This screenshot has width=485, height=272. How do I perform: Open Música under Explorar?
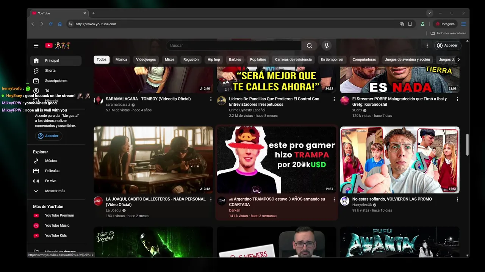tap(56, 161)
